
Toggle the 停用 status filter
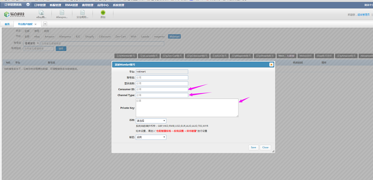coord(37,31)
